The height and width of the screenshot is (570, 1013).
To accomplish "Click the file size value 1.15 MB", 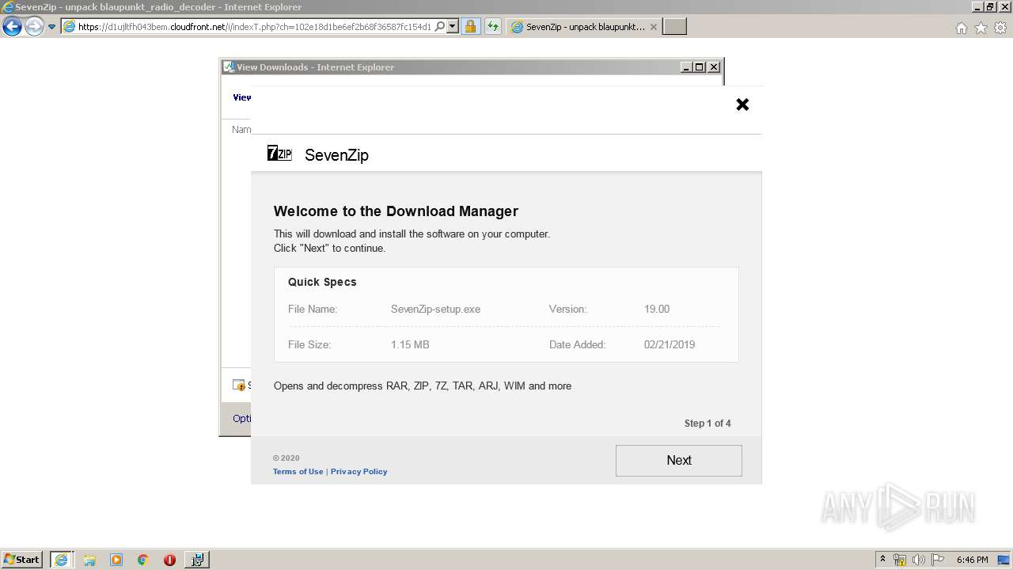I will 410,344.
